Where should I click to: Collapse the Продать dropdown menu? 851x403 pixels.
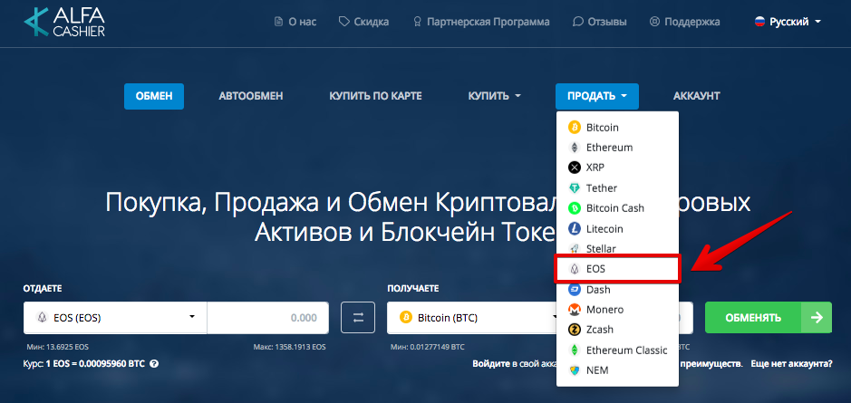(x=597, y=96)
